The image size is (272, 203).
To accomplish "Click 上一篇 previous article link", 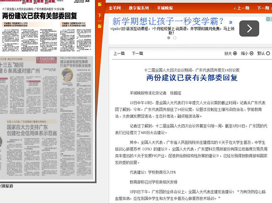I will [x=119, y=54].
